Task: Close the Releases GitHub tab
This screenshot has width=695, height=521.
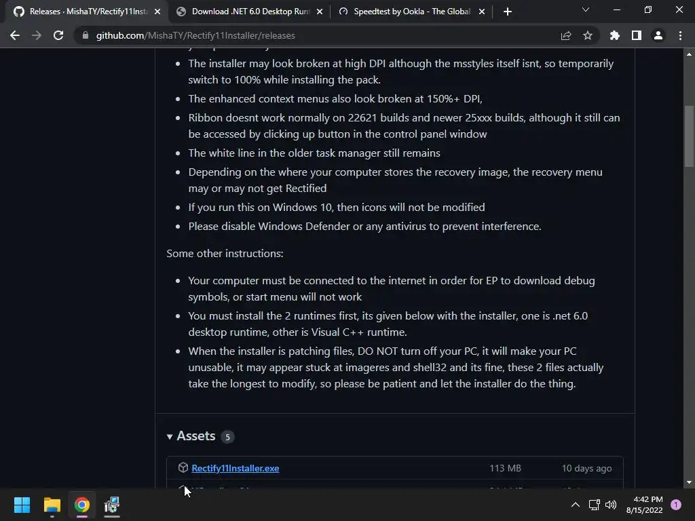Action: [157, 12]
